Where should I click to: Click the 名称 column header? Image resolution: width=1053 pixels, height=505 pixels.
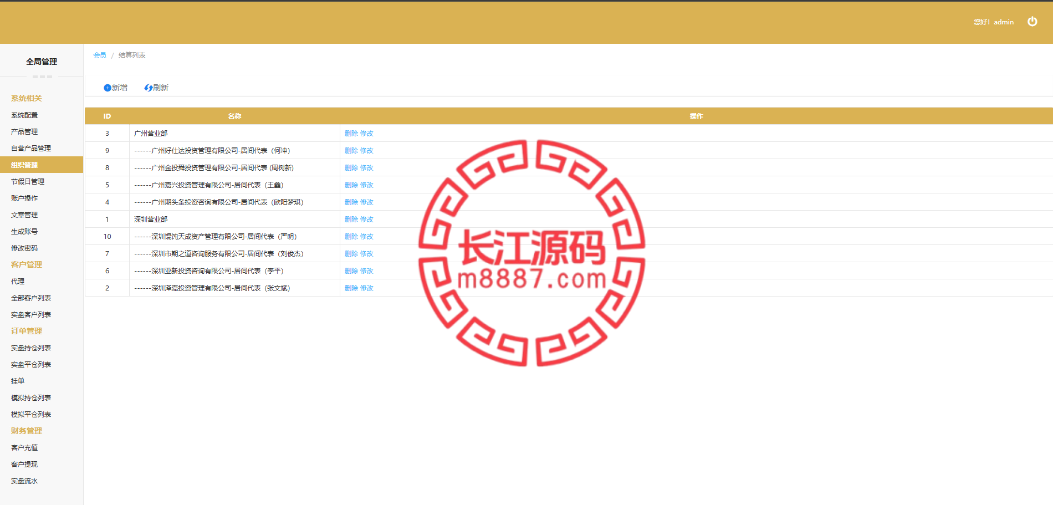[x=234, y=116]
